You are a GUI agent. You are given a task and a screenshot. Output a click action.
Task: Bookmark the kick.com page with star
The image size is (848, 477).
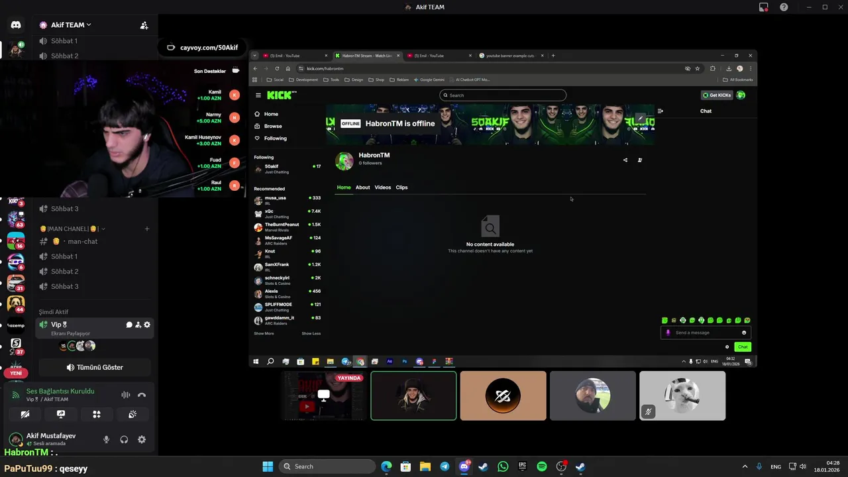pyautogui.click(x=698, y=68)
